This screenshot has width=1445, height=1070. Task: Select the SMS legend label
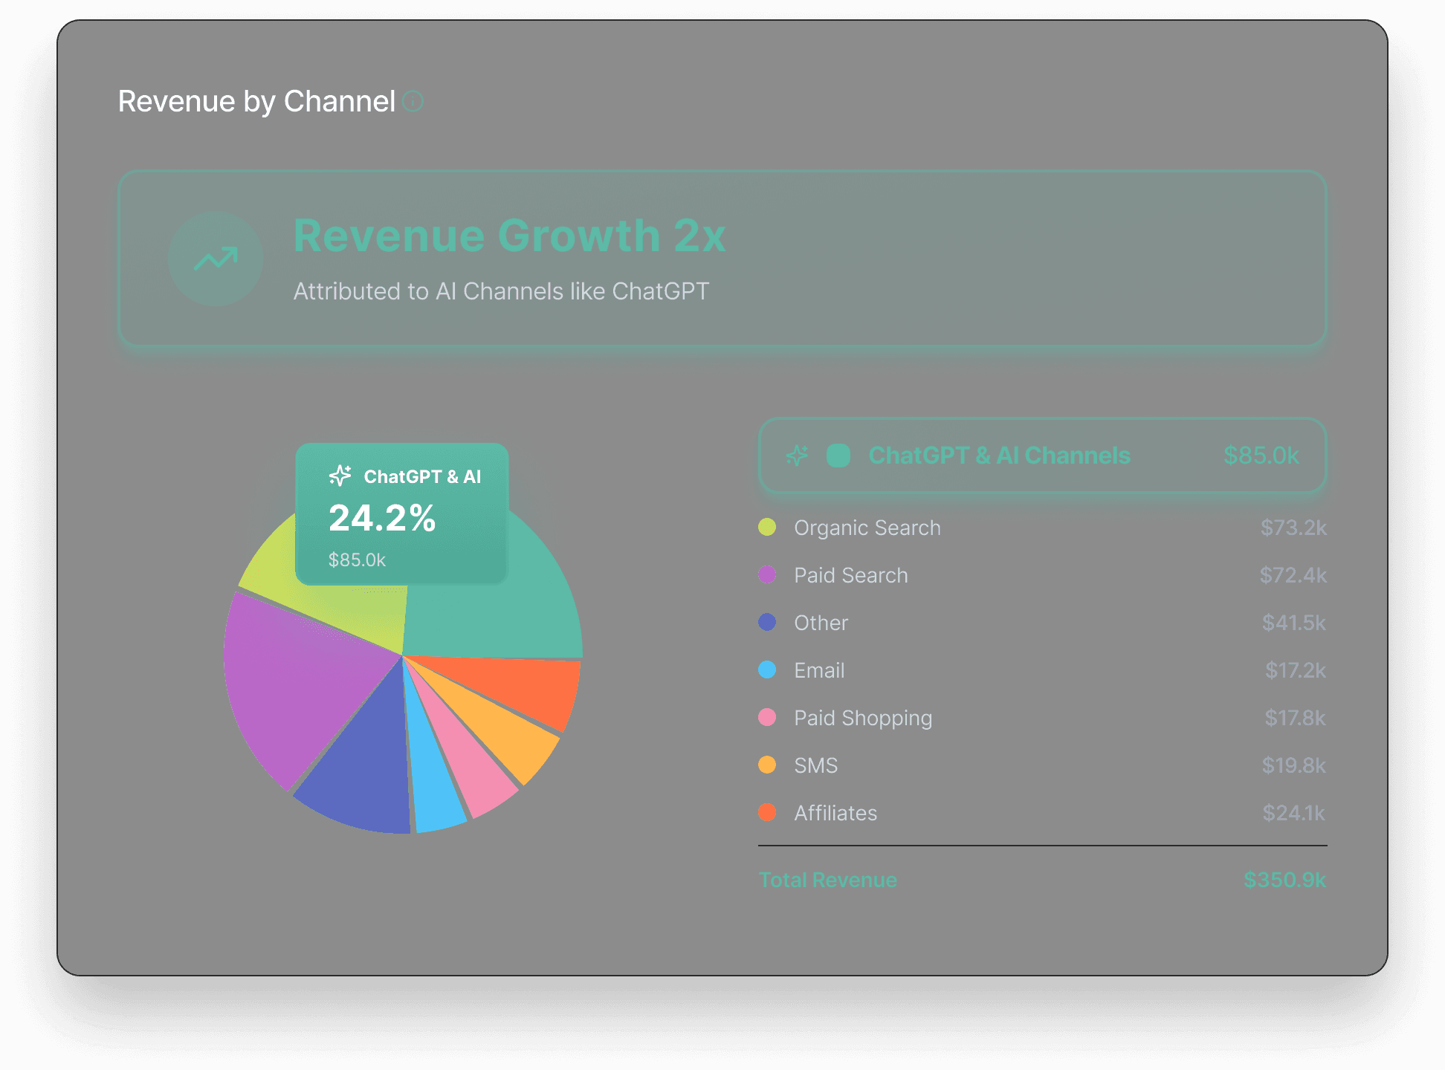click(x=815, y=765)
